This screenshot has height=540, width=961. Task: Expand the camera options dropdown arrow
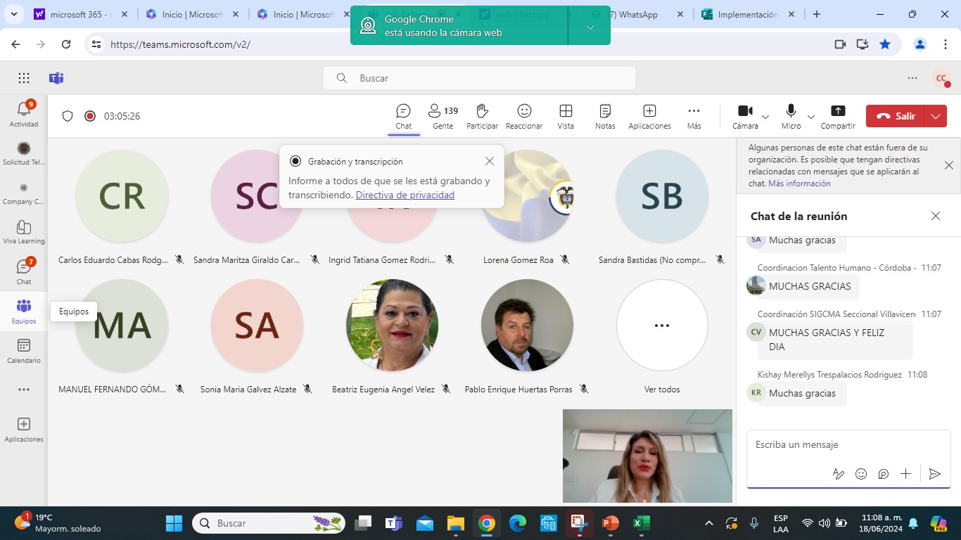coord(765,117)
